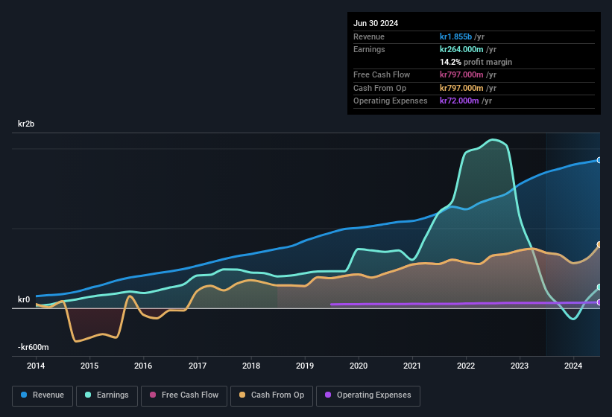Click the pink kr797.000m Free Cash Flow value
The image size is (612, 417).
point(461,74)
